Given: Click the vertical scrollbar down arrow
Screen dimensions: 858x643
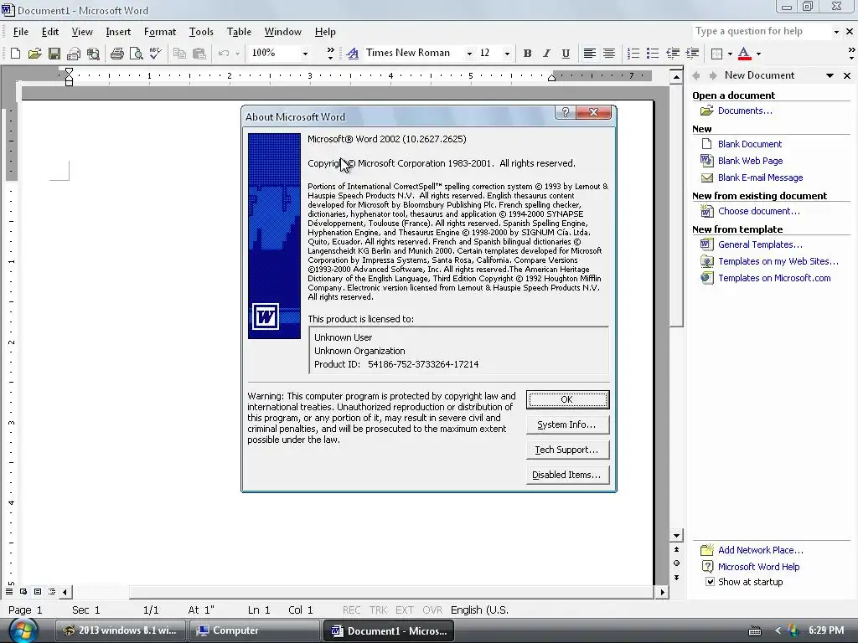Looking at the screenshot, I should pos(676,536).
